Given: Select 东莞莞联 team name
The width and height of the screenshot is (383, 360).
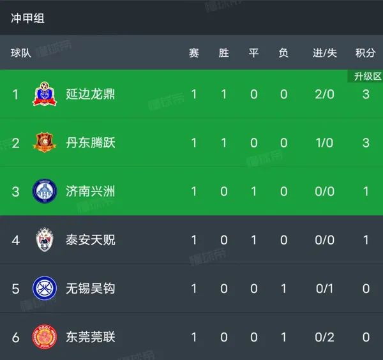Looking at the screenshot, I should [91, 337].
